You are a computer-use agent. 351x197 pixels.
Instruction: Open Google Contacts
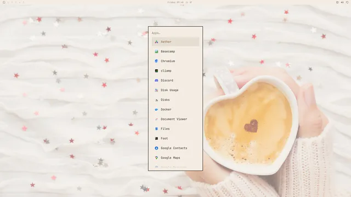[x=175, y=148]
